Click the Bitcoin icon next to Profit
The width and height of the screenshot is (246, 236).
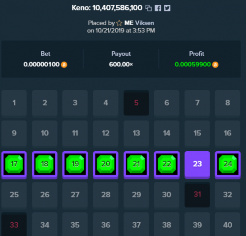215,65
